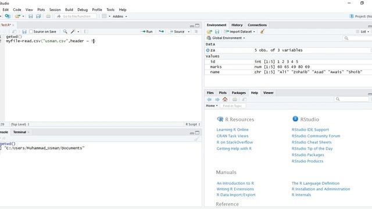Screen dimensions: 372x209
Task: Close the Test.R tab
Action: tap(13, 25)
